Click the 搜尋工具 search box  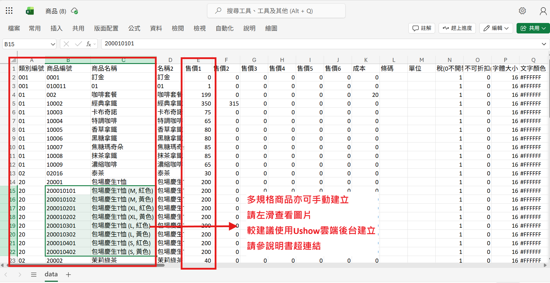[x=276, y=11]
